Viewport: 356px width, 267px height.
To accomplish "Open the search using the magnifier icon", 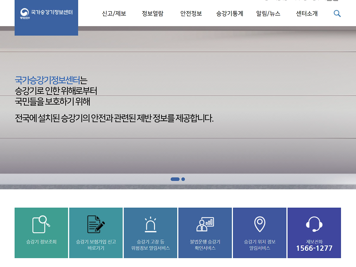I will coord(337,13).
